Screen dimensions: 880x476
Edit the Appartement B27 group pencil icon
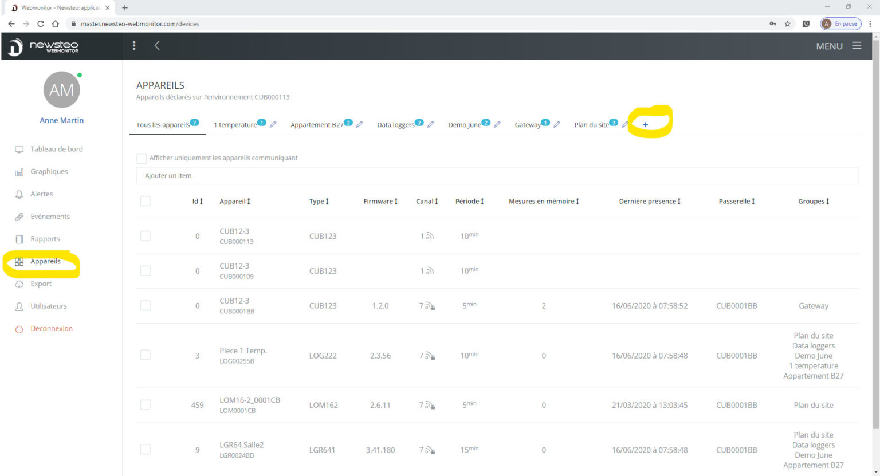click(x=360, y=124)
